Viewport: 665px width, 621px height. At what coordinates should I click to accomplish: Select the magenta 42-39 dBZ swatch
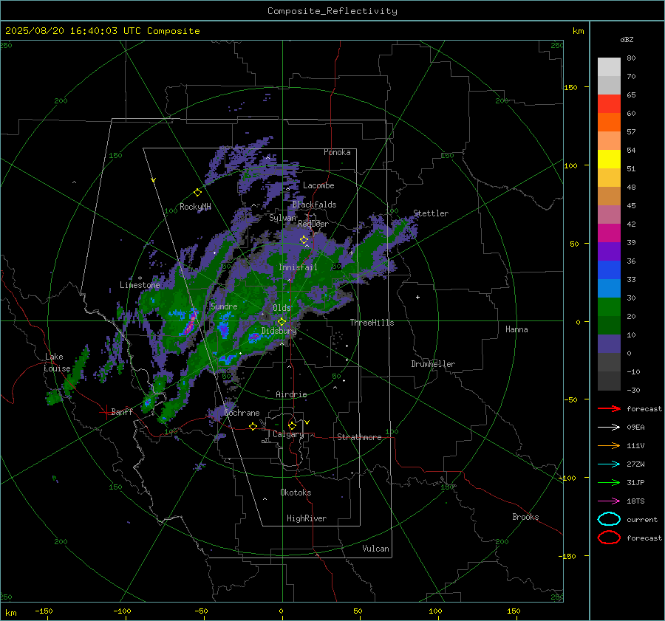point(609,233)
